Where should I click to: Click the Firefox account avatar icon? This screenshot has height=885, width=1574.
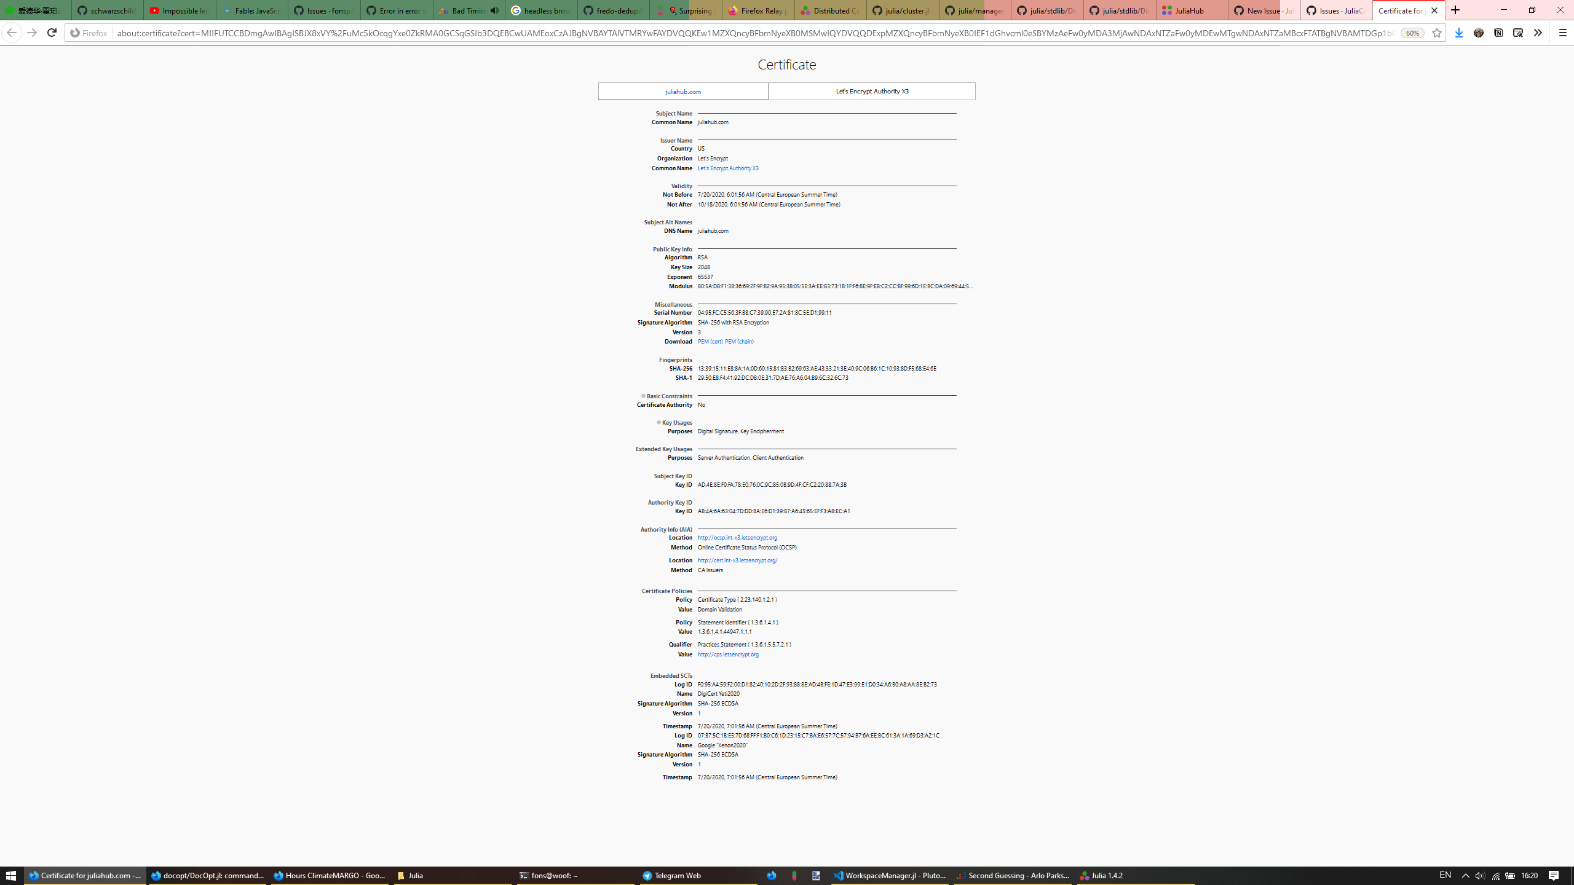[1479, 33]
